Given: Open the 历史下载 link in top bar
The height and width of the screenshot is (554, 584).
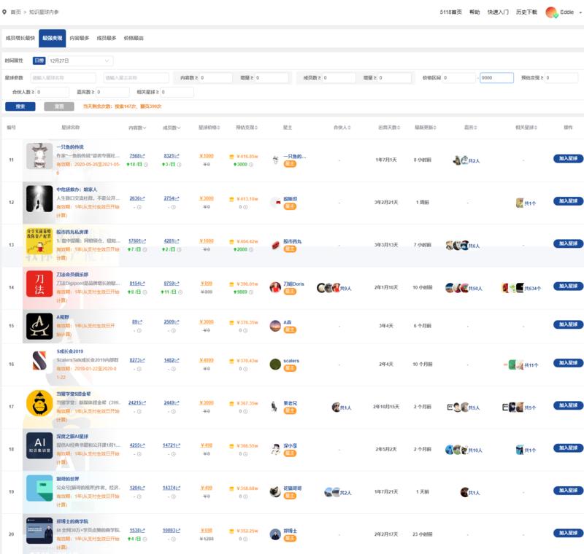Looking at the screenshot, I should pyautogui.click(x=526, y=12).
